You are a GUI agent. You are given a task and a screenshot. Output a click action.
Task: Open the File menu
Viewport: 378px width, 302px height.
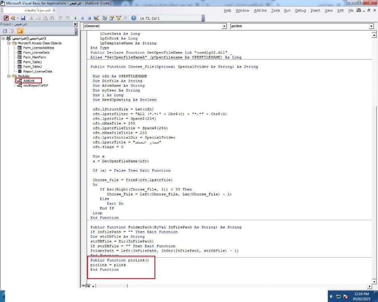[351, 10]
